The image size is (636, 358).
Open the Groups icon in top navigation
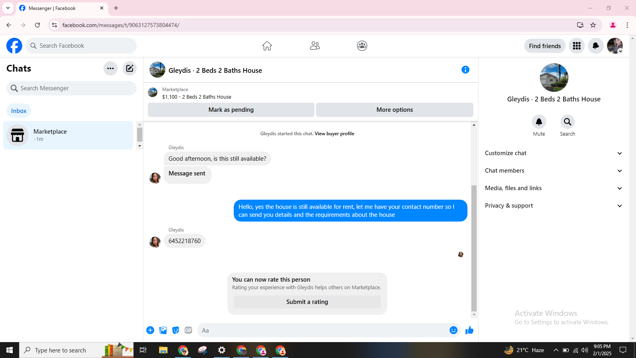click(362, 46)
